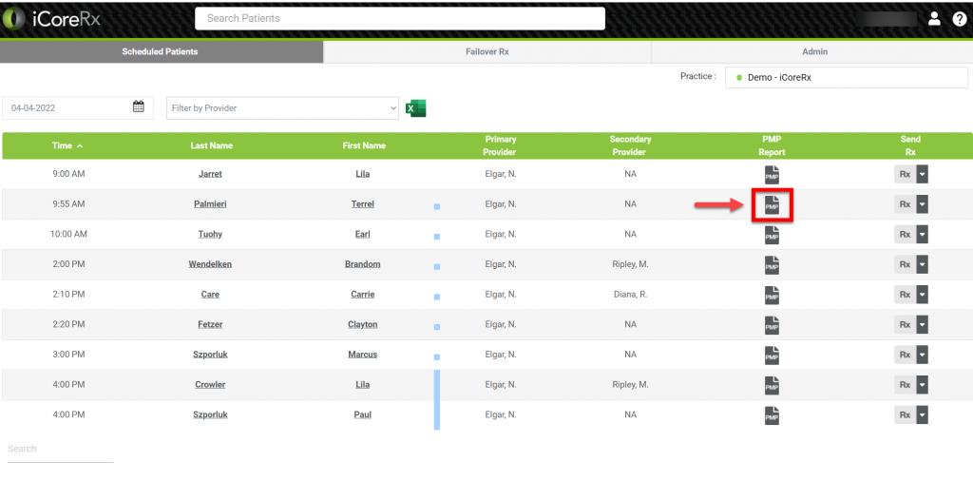Switch to Admin tab
Screen dimensions: 973x481
click(x=814, y=52)
